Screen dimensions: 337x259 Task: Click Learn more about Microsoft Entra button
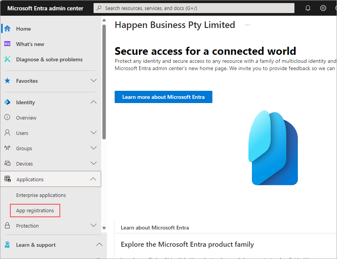[x=163, y=97]
